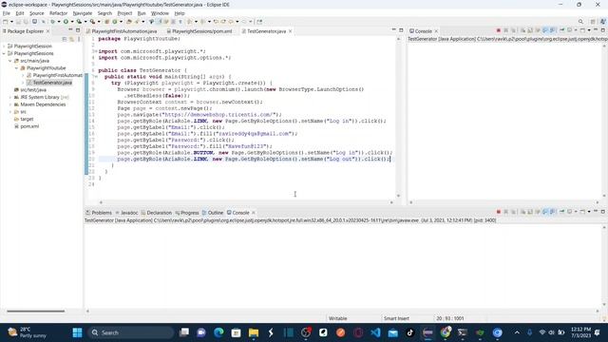
Task: Close the TestGenerator.java editor tab
Action: (x=290, y=31)
